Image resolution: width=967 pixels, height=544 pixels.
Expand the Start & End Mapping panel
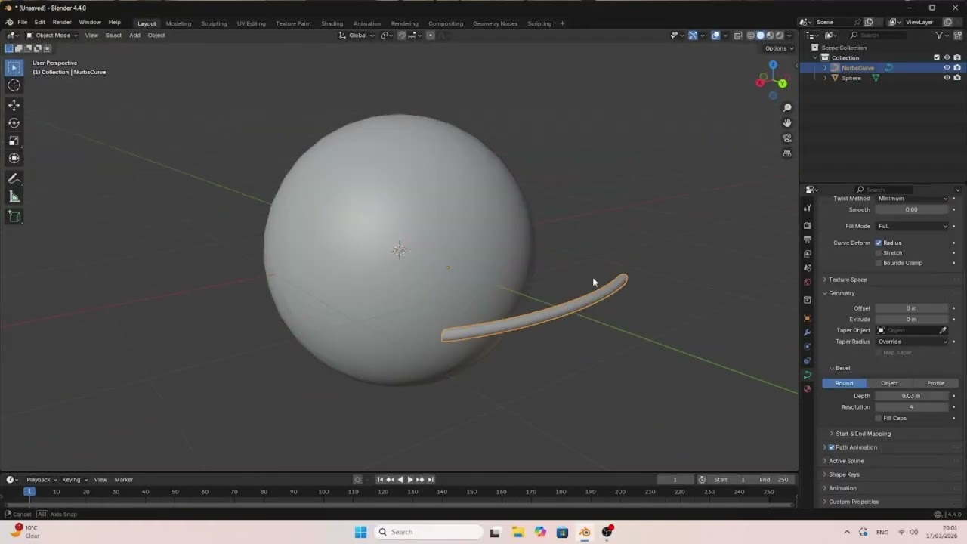pyautogui.click(x=863, y=434)
